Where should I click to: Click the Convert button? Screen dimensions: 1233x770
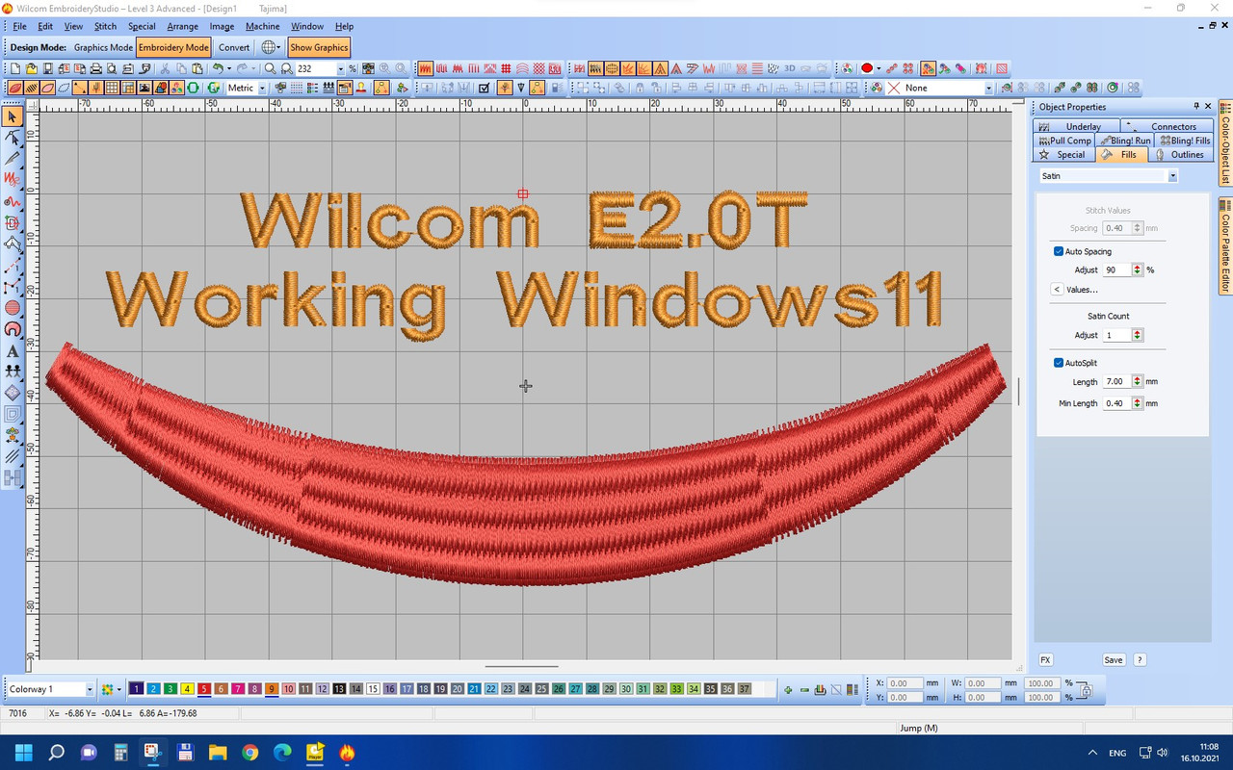pyautogui.click(x=234, y=47)
